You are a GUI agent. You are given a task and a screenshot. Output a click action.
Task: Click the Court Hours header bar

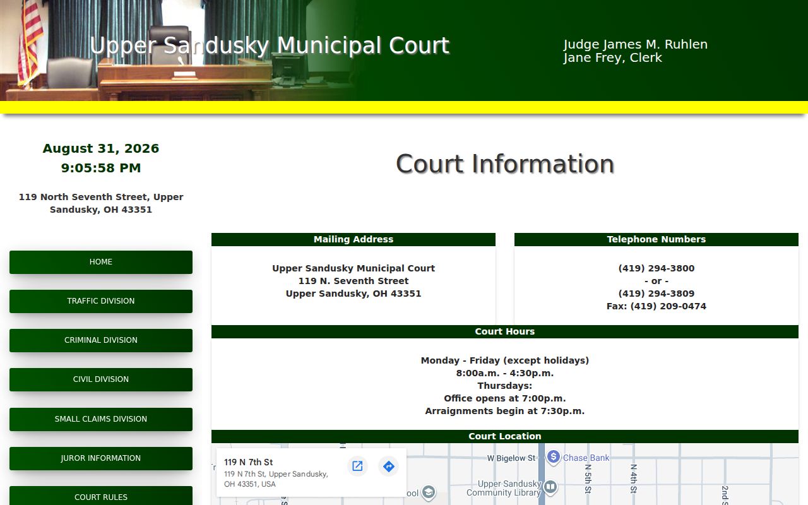click(505, 331)
